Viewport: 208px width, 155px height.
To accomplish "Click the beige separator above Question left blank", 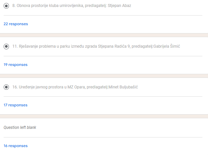I will point(104,116).
